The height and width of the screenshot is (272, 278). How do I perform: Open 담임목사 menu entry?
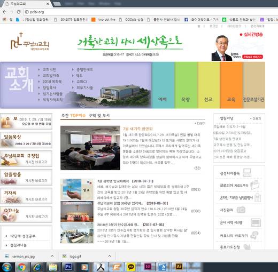pyautogui.click(x=49, y=87)
